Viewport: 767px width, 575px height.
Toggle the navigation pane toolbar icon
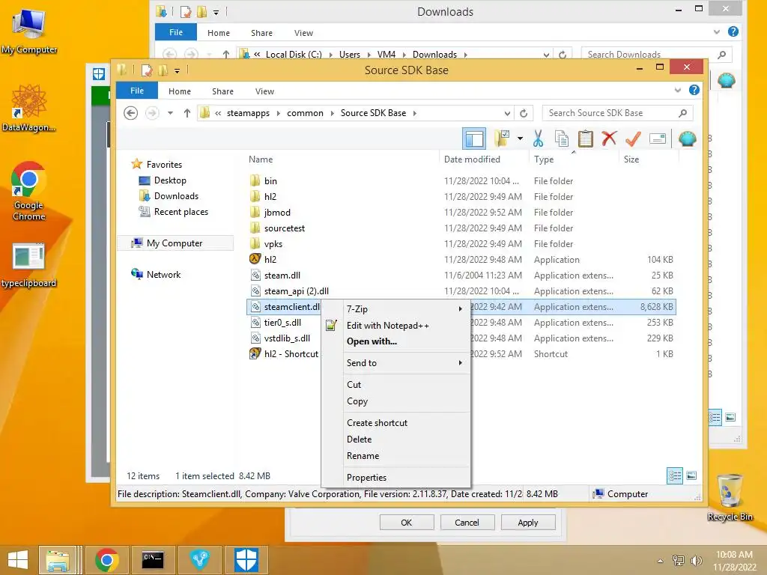473,139
